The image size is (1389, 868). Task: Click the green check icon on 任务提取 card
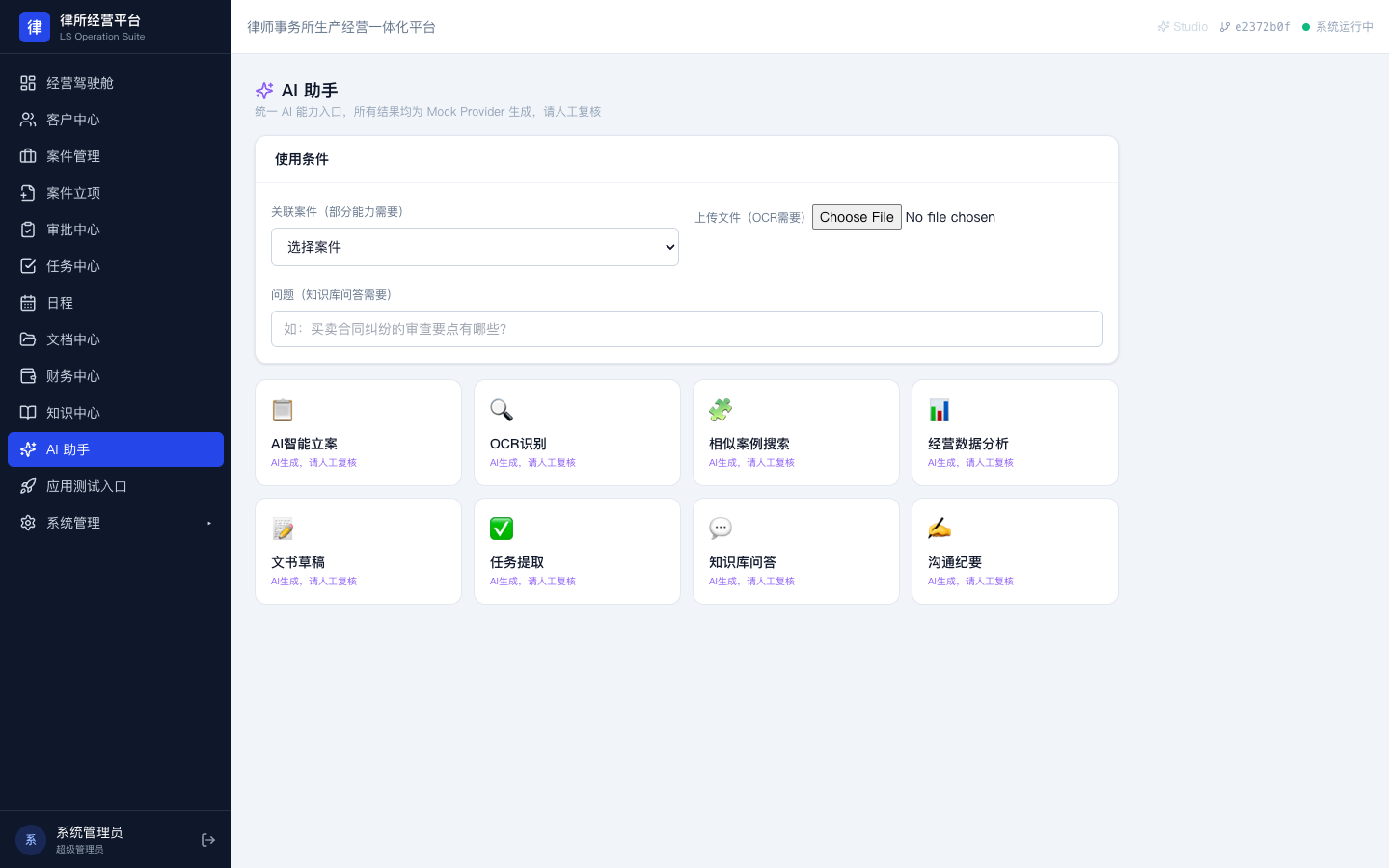(x=502, y=529)
